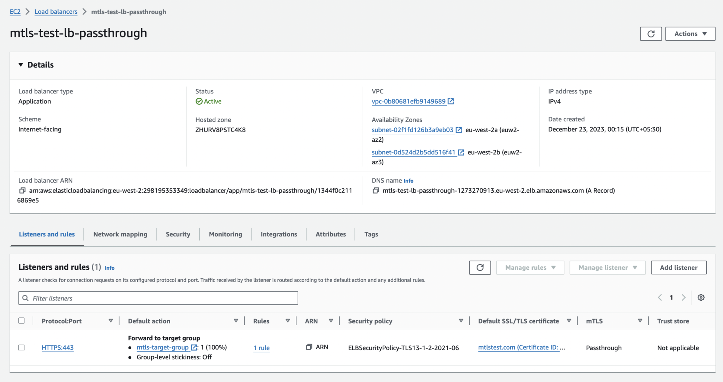
Task: Open the HTTPS:443 listener details
Action: click(x=58, y=347)
